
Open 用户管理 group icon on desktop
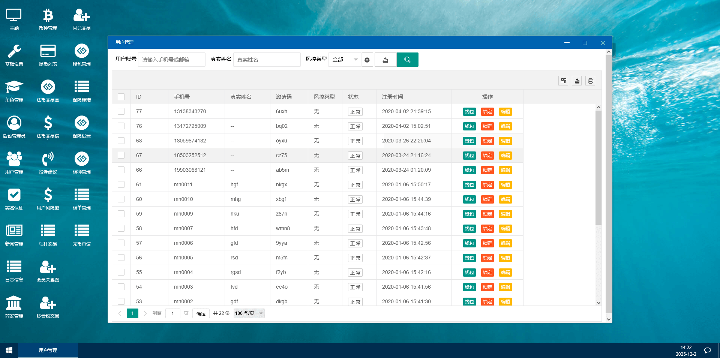(14, 163)
